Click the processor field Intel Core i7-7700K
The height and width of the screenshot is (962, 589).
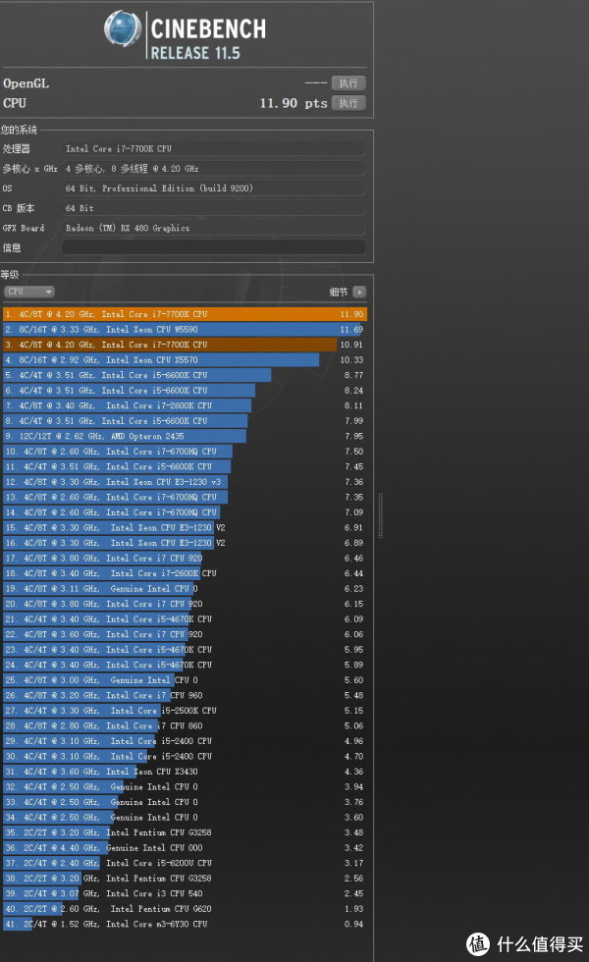[214, 148]
